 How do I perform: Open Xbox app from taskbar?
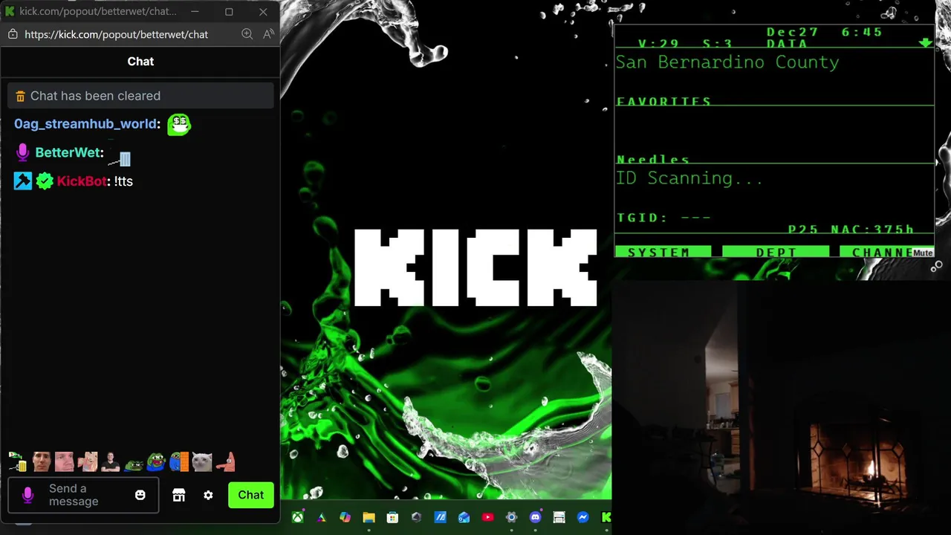[x=297, y=517]
